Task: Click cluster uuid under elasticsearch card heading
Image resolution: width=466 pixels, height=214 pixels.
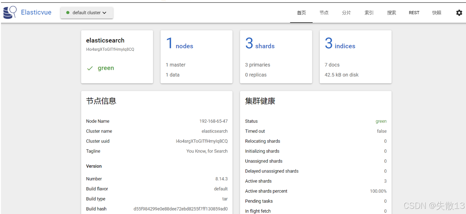Action: pos(110,49)
